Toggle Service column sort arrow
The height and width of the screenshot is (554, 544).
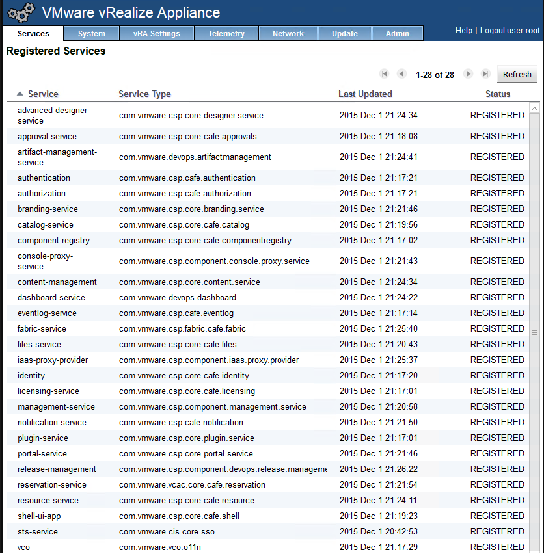tap(20, 94)
